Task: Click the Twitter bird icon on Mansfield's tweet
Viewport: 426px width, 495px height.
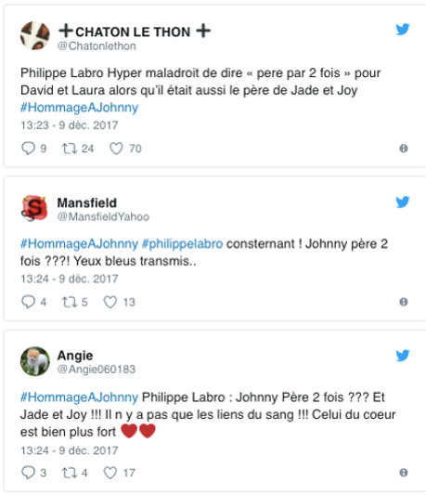Action: tap(403, 202)
